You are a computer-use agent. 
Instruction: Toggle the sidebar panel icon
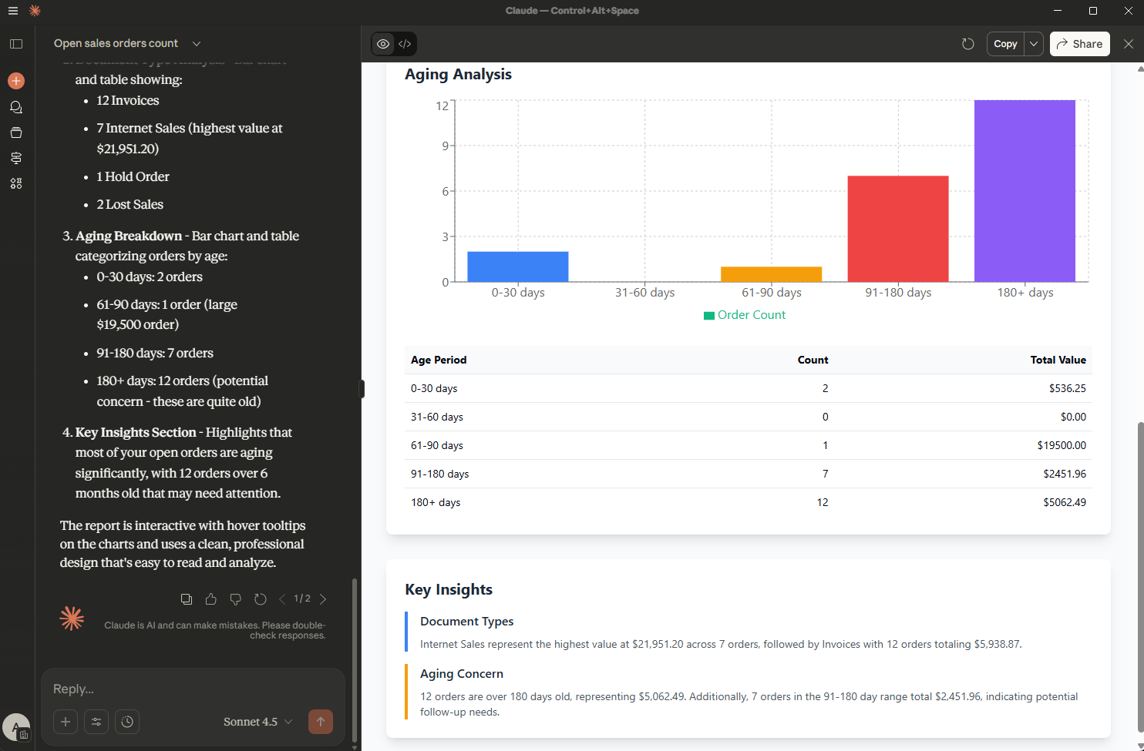(16, 44)
